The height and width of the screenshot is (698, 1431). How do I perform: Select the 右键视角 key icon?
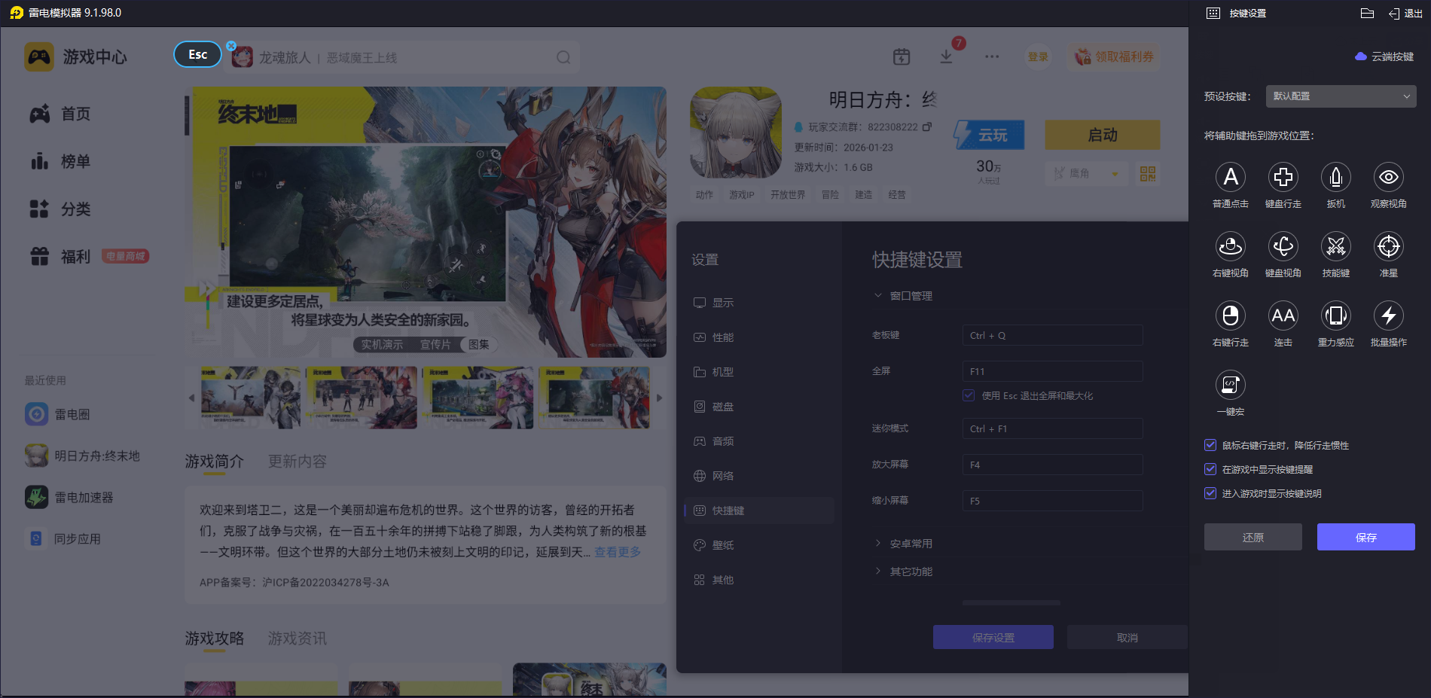click(1231, 246)
